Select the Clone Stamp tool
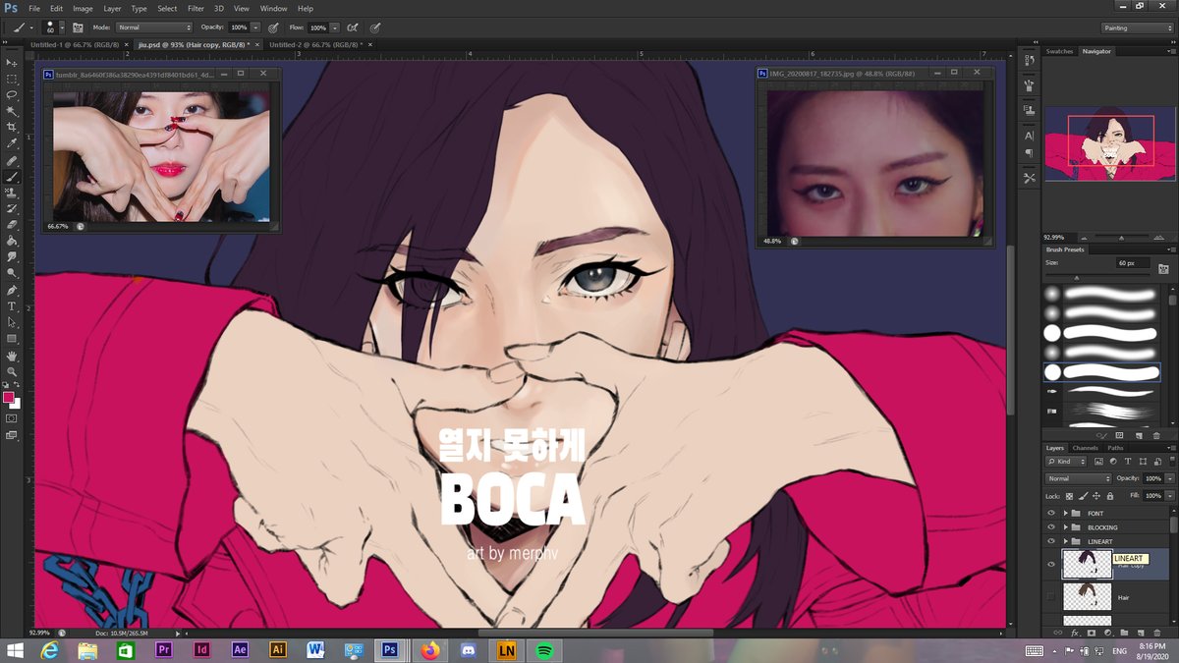The height and width of the screenshot is (663, 1179). click(x=12, y=193)
